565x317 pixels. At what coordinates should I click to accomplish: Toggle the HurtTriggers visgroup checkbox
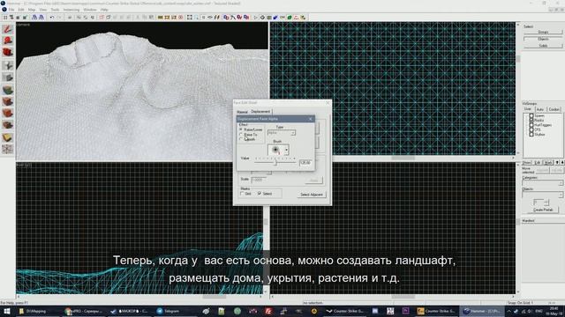click(x=531, y=125)
